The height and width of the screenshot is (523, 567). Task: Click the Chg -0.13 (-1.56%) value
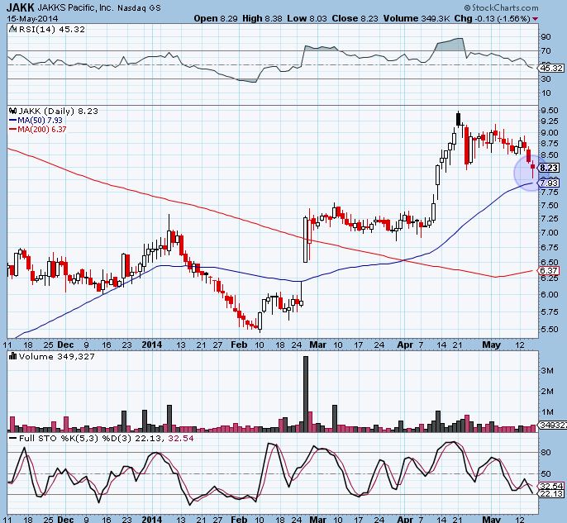[x=492, y=18]
